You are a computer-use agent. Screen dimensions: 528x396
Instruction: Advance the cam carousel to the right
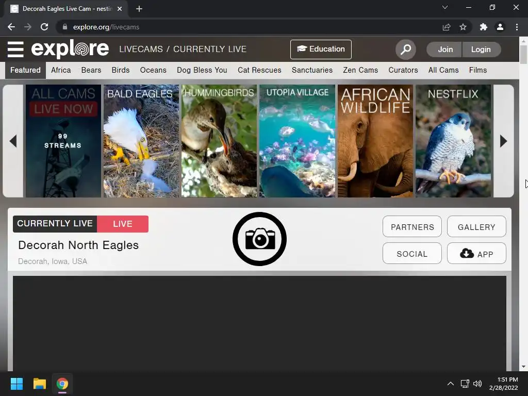coord(503,141)
